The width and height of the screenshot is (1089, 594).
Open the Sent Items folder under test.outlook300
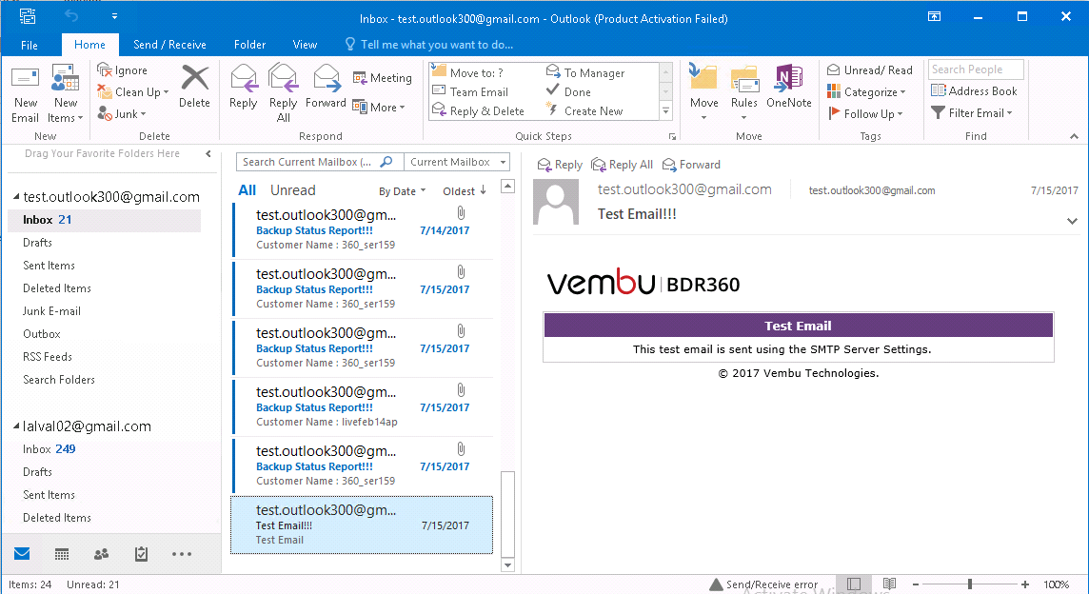click(49, 266)
